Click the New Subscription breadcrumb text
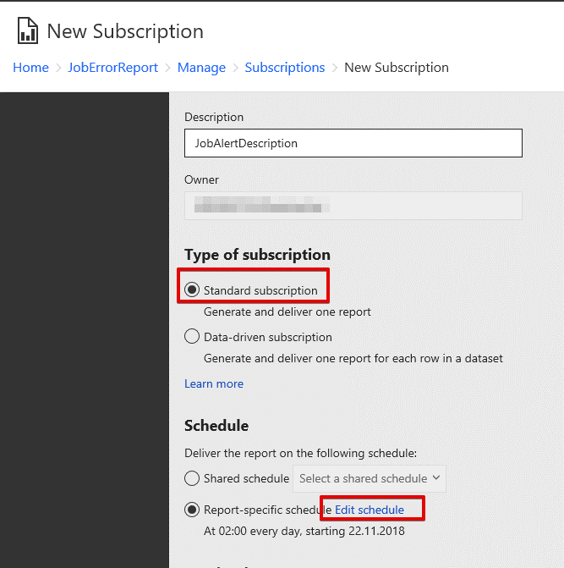 coord(397,68)
